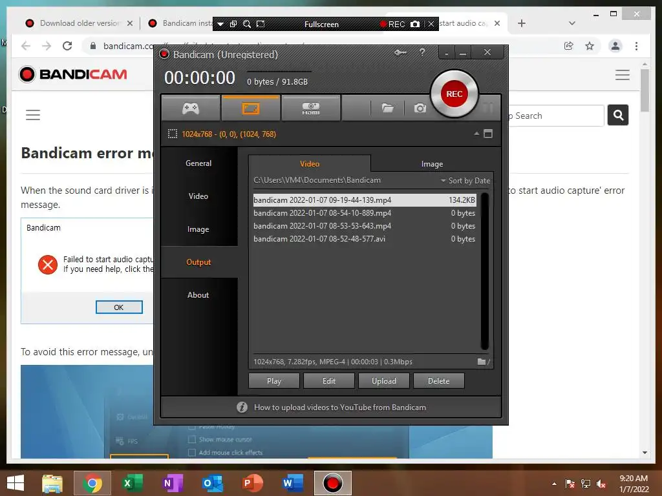Click the 1024x768 capture area text
This screenshot has width=662, height=496.
229,134
